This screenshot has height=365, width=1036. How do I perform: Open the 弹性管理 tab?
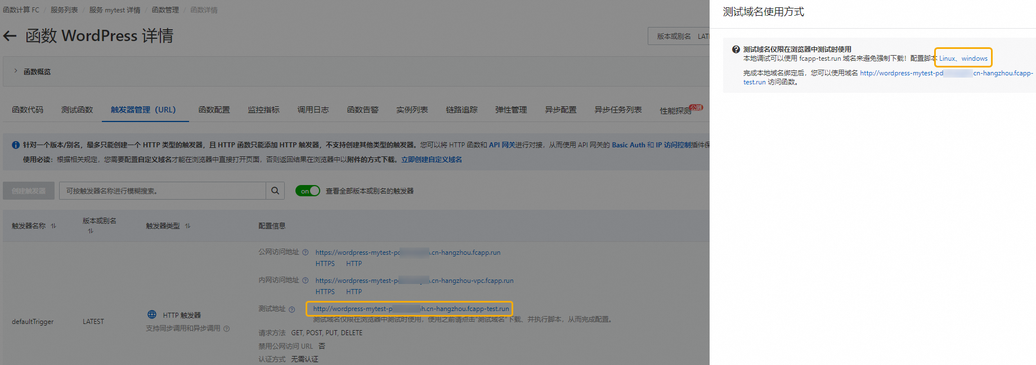click(512, 110)
